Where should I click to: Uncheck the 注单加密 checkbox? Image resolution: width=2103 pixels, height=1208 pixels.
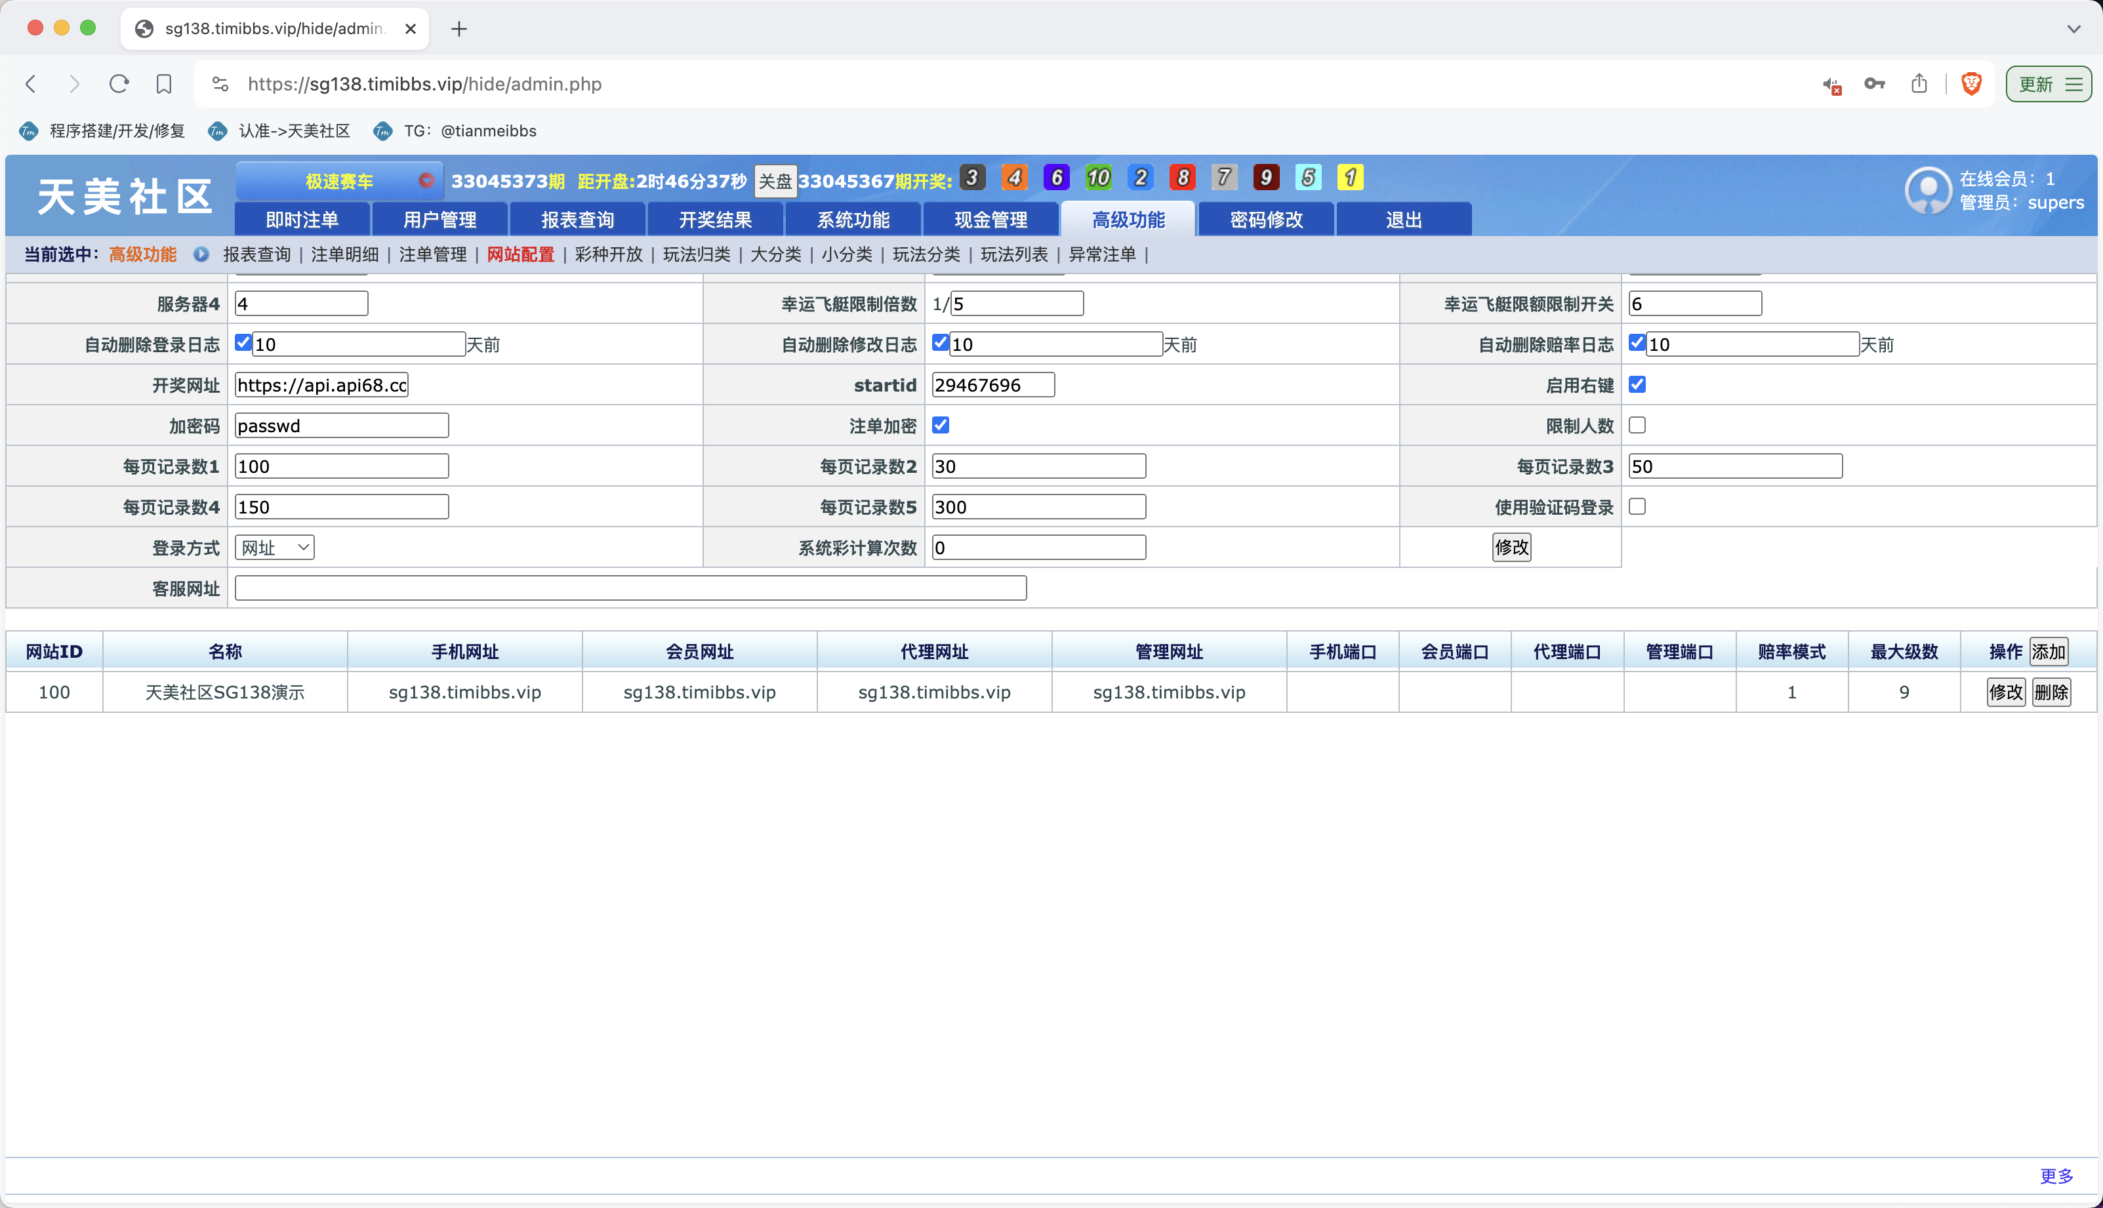(x=940, y=425)
